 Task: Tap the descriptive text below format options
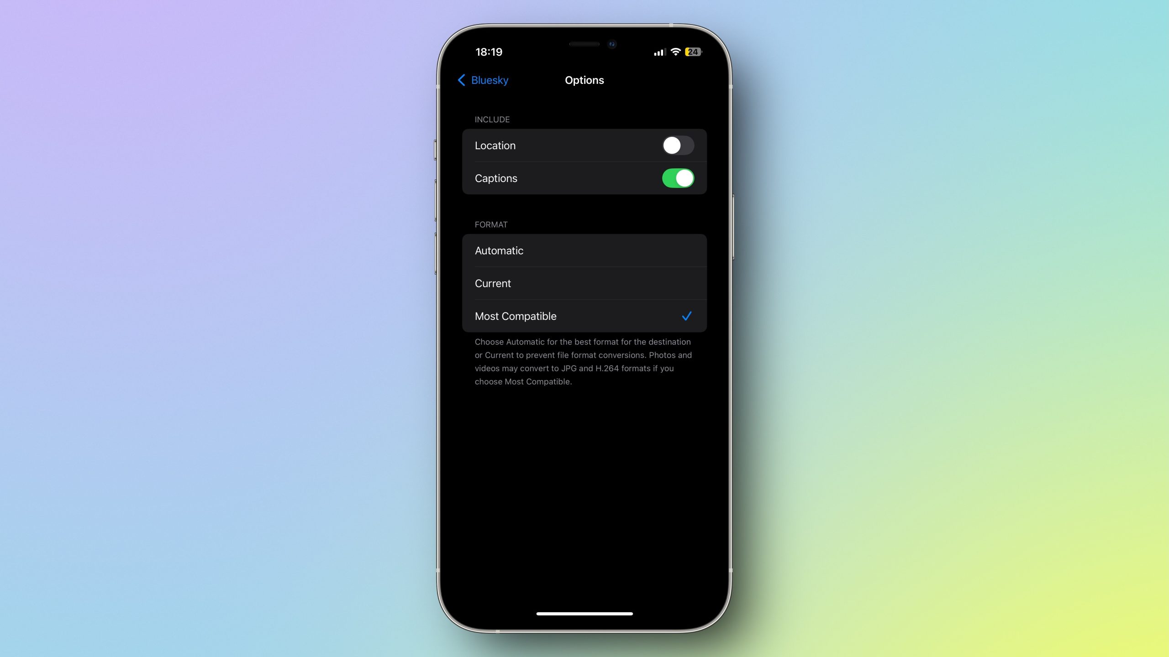click(x=584, y=361)
